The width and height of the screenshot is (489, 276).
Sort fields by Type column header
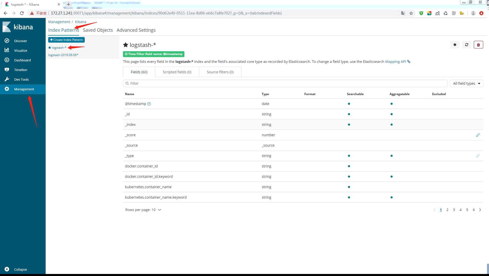(265, 94)
